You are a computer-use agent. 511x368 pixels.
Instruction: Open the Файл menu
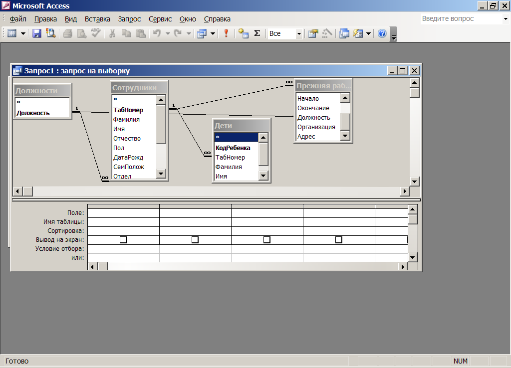pos(18,19)
